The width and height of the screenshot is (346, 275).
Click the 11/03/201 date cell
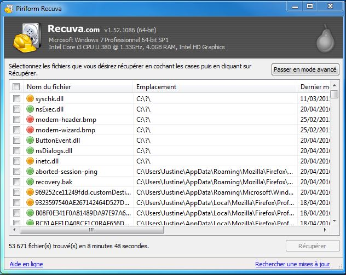[315, 98]
